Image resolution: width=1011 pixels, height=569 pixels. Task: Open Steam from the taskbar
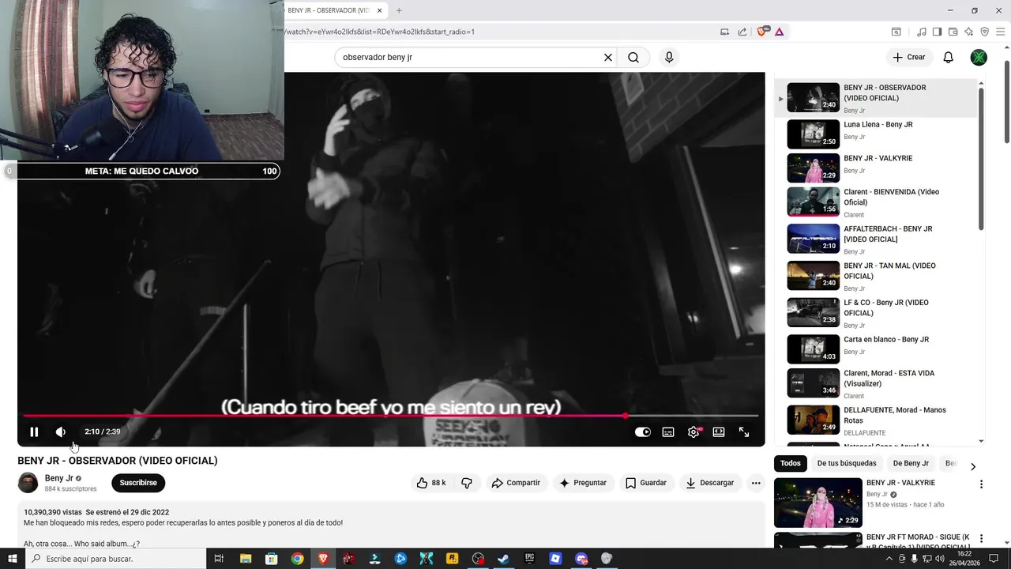[503, 559]
